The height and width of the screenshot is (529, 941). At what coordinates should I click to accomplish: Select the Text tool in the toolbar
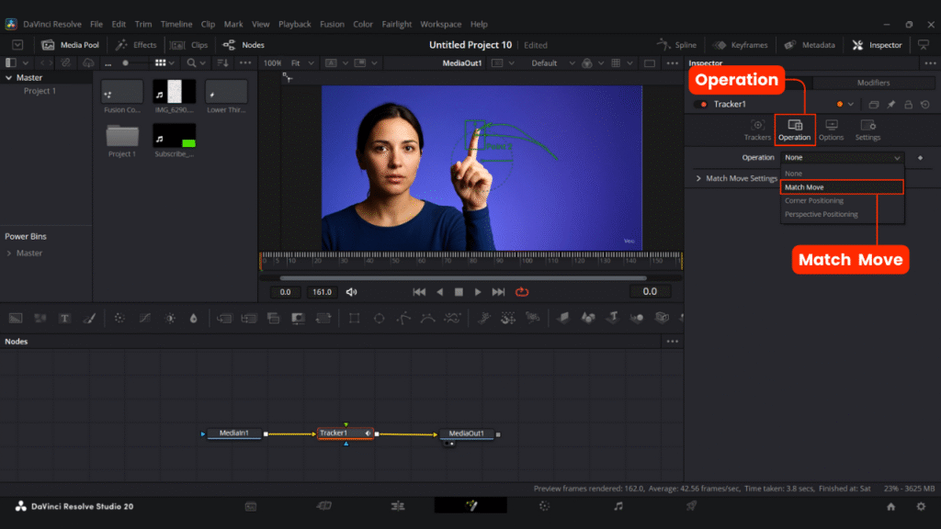pos(64,318)
